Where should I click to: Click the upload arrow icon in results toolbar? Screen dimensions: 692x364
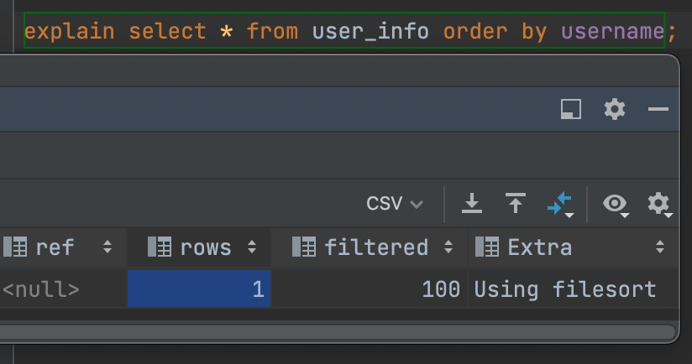point(515,204)
